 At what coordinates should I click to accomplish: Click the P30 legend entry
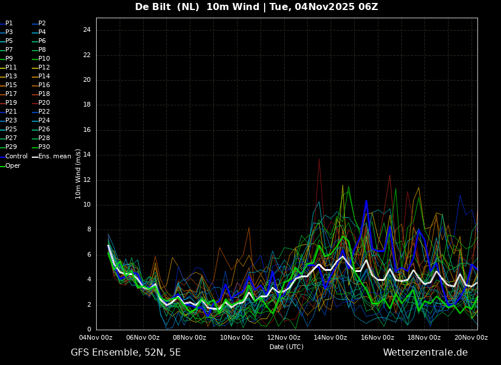(x=44, y=147)
